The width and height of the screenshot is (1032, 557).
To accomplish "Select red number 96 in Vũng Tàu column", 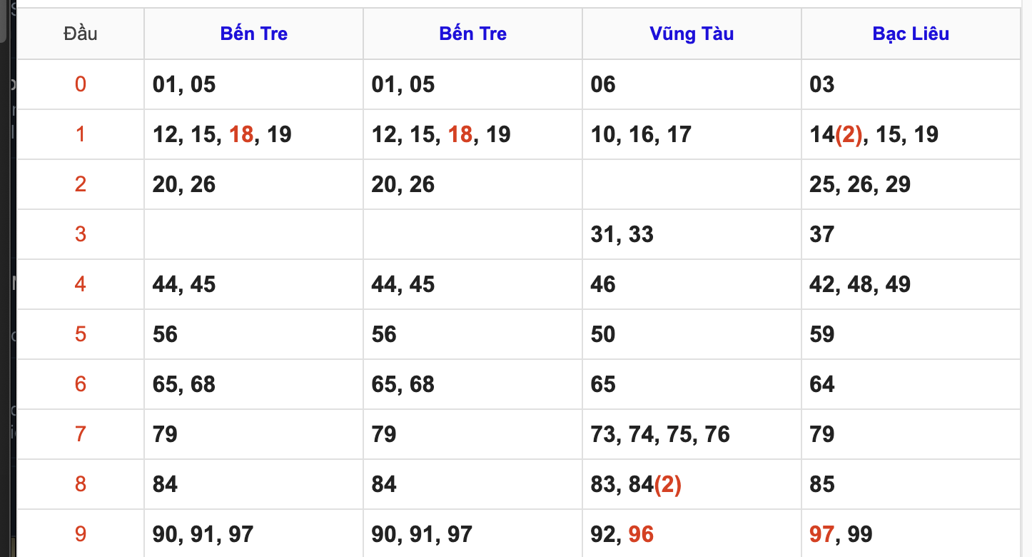I will pos(641,534).
